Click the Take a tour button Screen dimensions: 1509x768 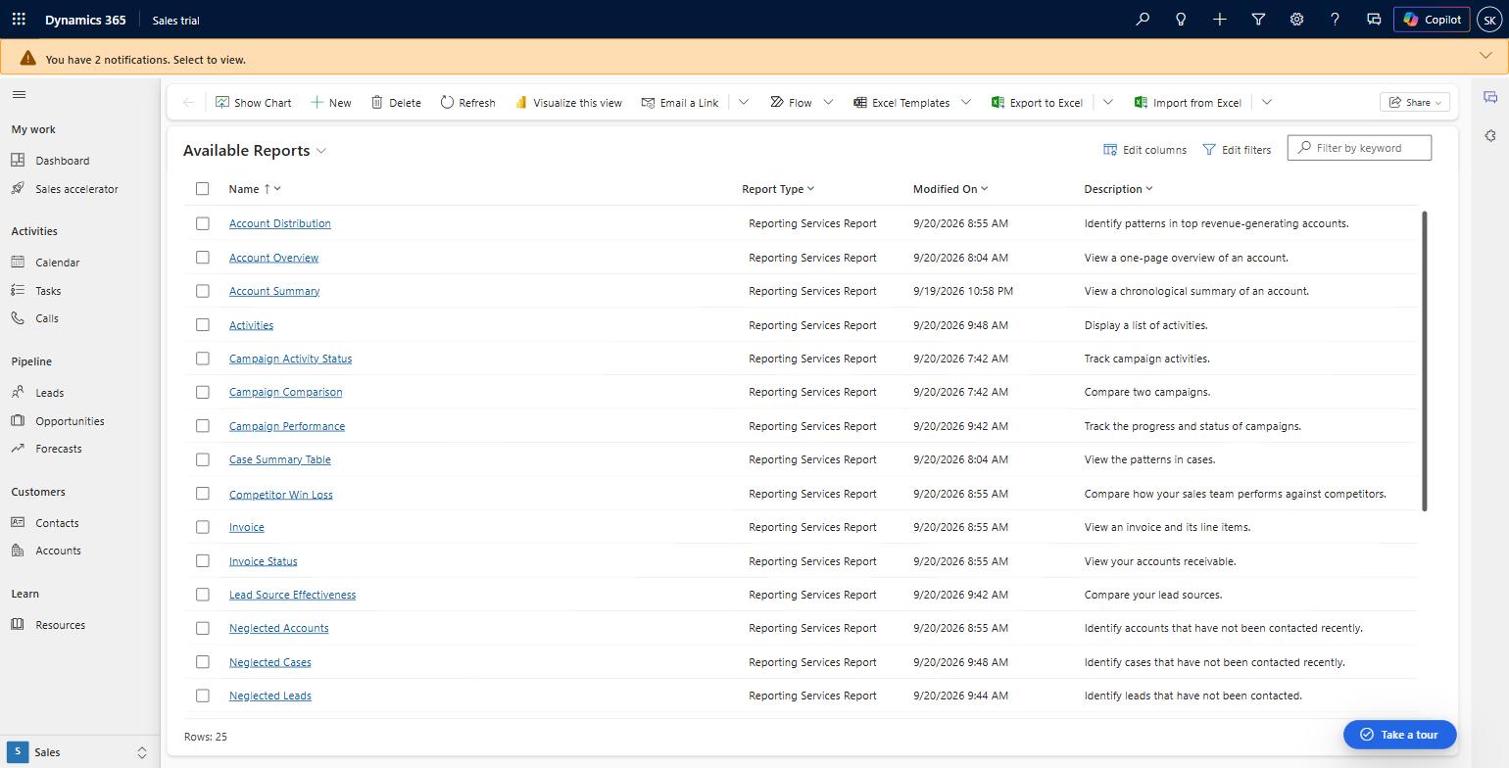(x=1399, y=735)
